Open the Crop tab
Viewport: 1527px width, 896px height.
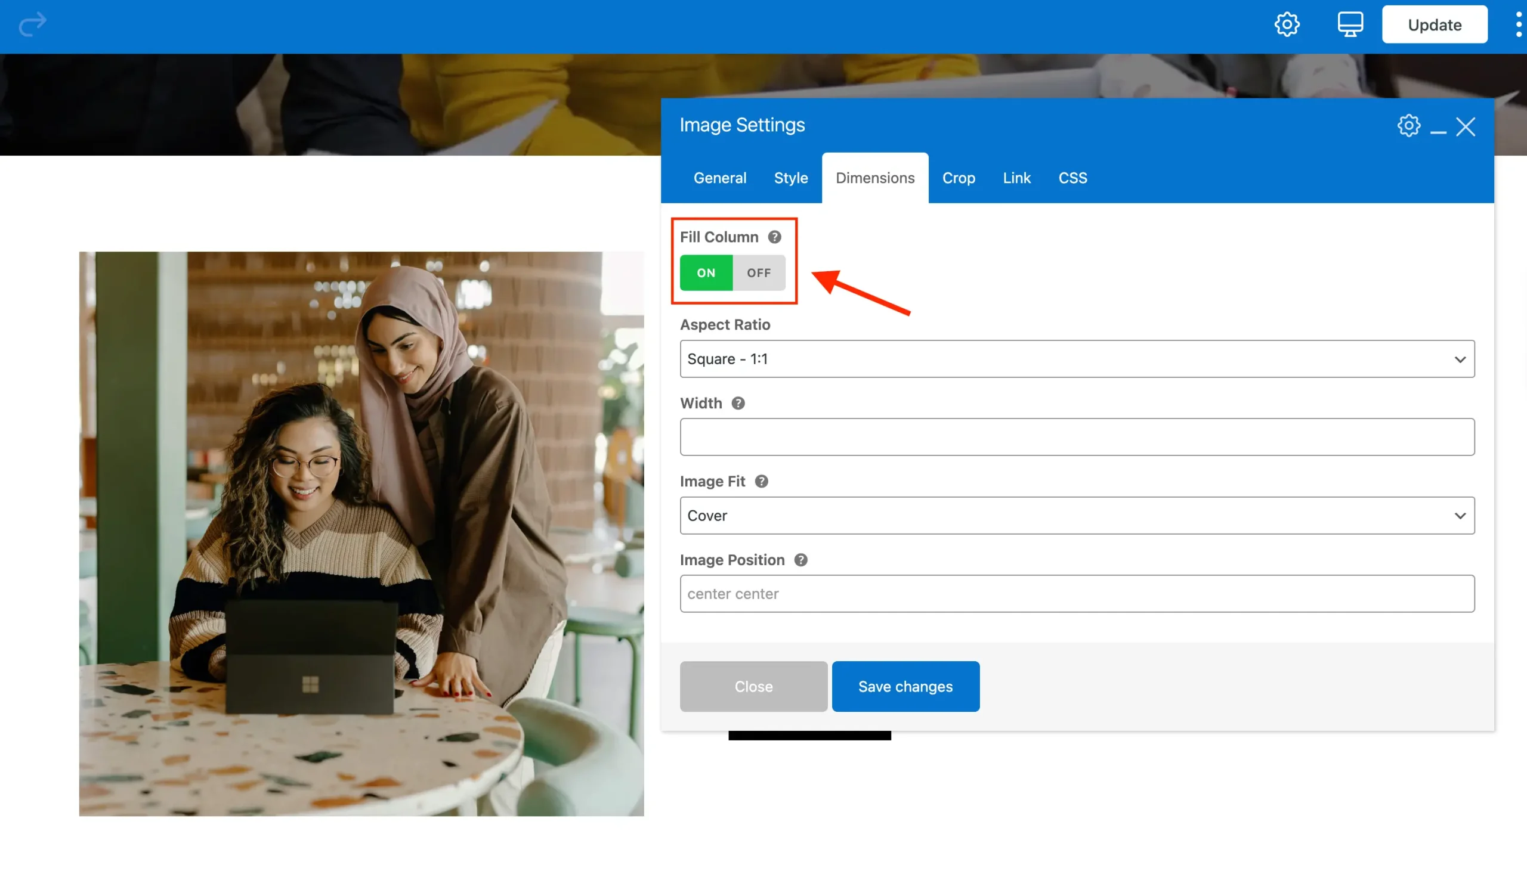click(x=958, y=178)
